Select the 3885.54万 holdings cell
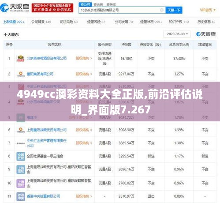220x203 pixels. point(127,143)
